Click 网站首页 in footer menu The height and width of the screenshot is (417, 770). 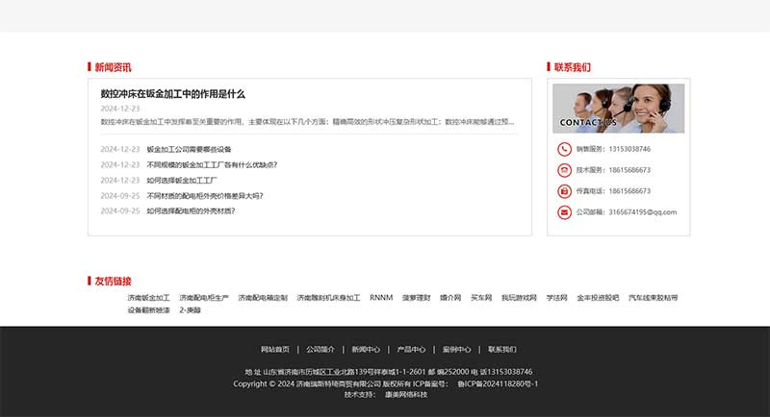(274, 350)
